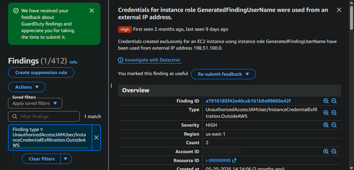Click zoom-out filter icon for Finding ID
The height and width of the screenshot is (170, 354).
coord(334,101)
